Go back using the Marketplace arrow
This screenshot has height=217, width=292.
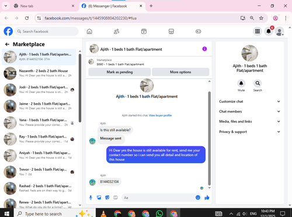click(7, 44)
